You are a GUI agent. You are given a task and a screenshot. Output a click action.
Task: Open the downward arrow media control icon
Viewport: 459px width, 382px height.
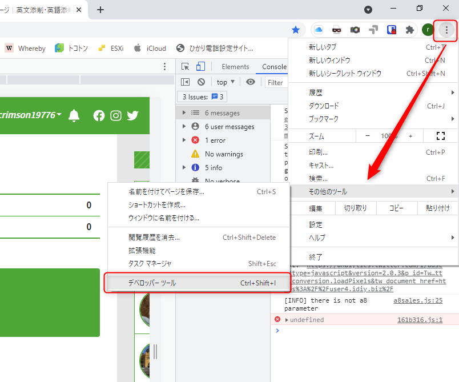pyautogui.click(x=368, y=10)
